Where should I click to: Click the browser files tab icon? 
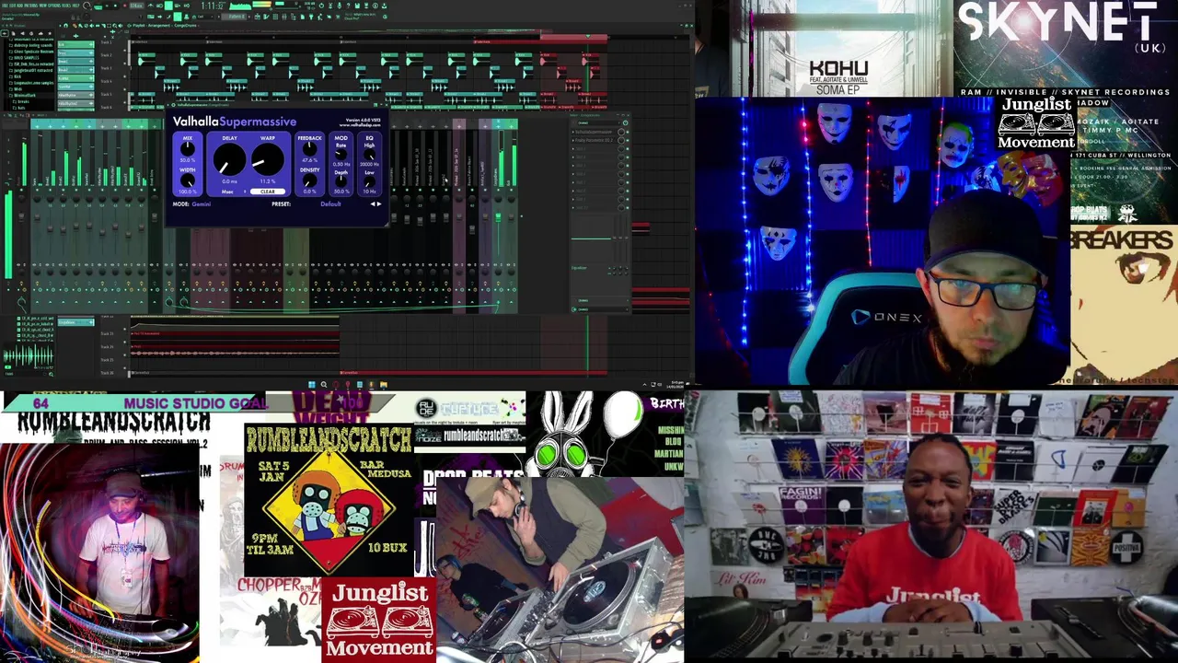pos(13,33)
